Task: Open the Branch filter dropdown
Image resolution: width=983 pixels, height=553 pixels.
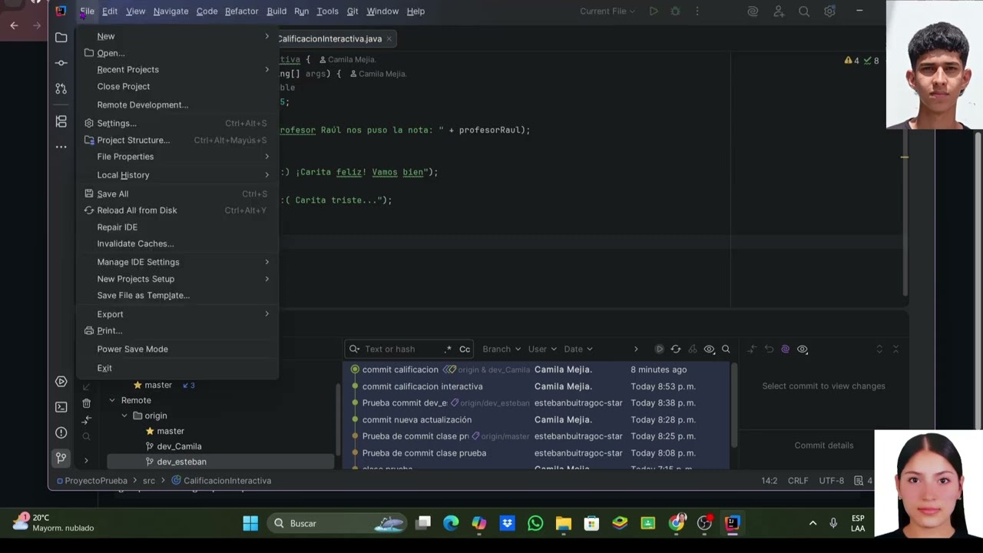Action: [x=501, y=349]
